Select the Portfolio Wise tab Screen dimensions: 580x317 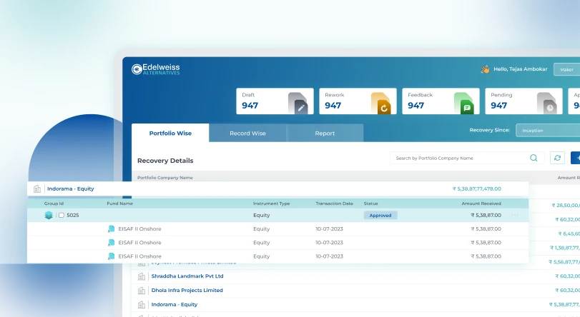click(170, 134)
